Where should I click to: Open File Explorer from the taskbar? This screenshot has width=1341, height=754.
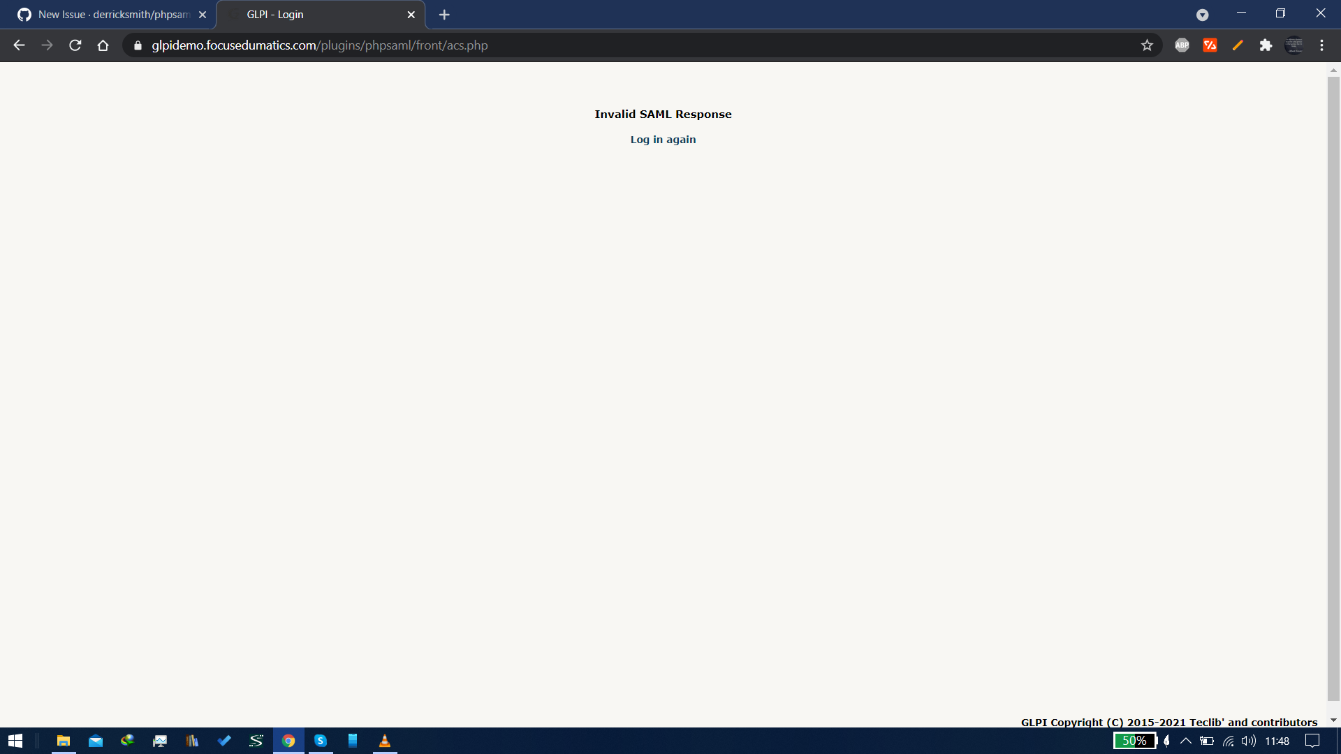(x=63, y=741)
